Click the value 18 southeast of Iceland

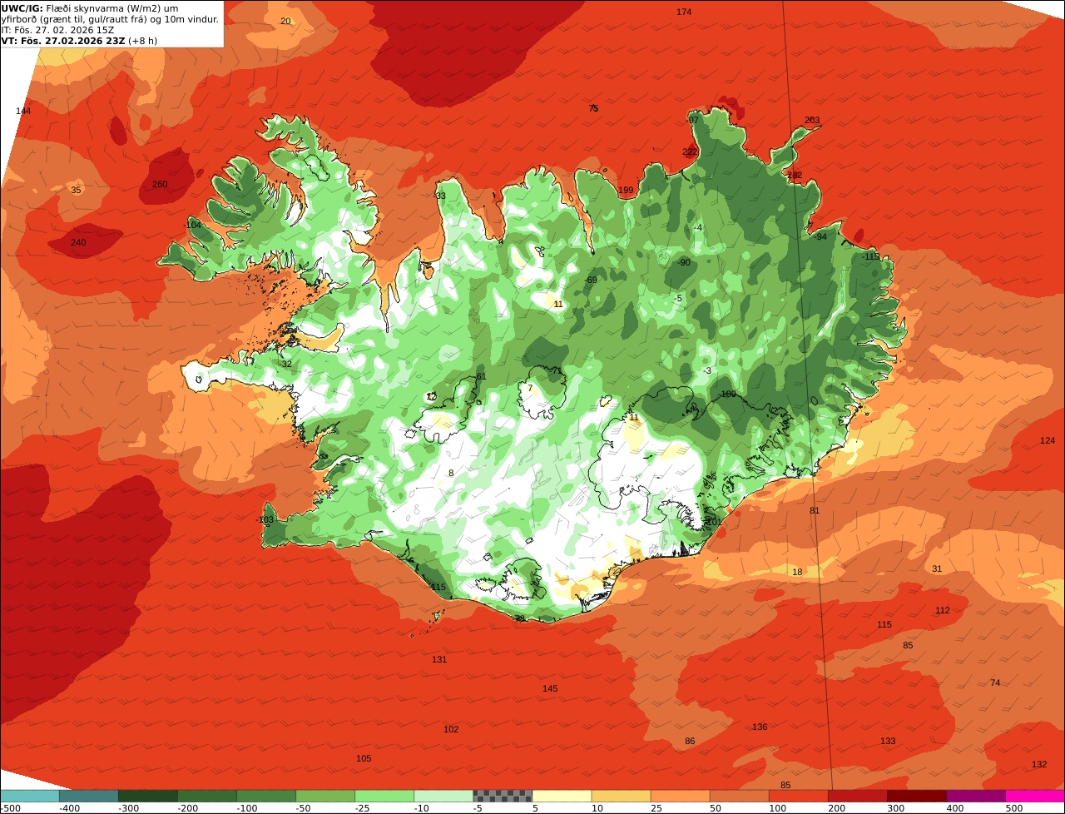click(x=797, y=572)
